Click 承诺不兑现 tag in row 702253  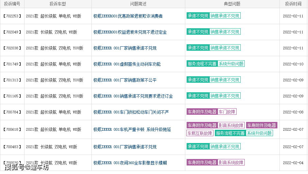pyautogui.click(x=198, y=16)
